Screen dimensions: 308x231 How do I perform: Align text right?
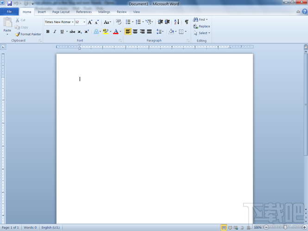coord(142,31)
